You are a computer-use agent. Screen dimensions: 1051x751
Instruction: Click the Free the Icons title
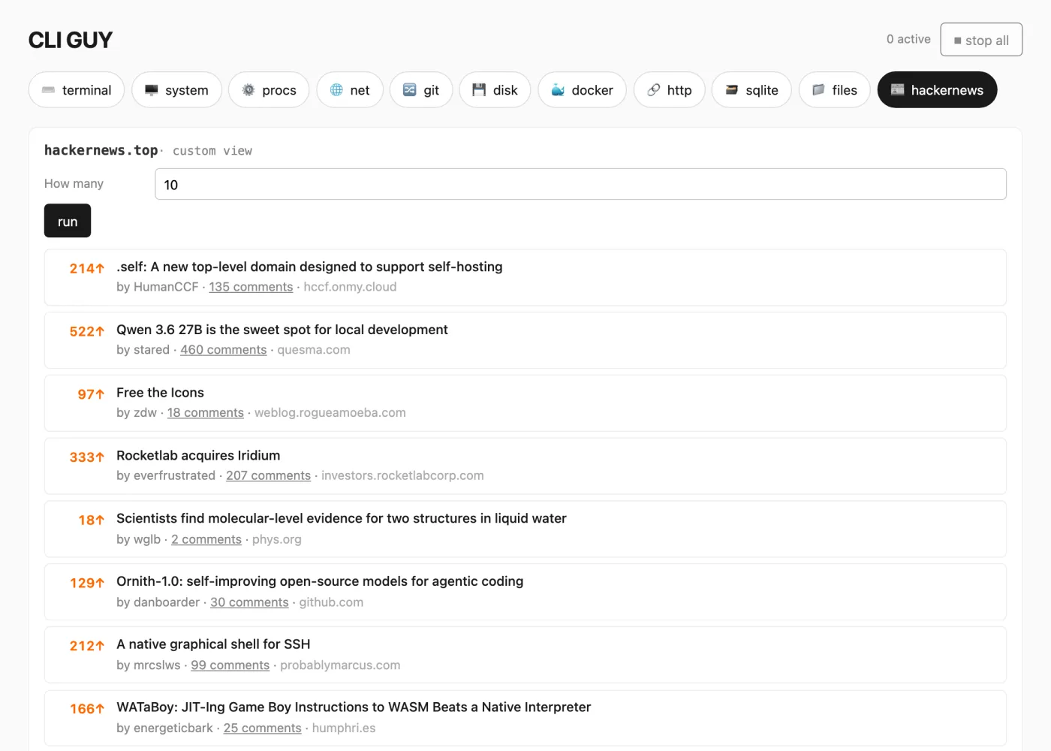pos(160,393)
